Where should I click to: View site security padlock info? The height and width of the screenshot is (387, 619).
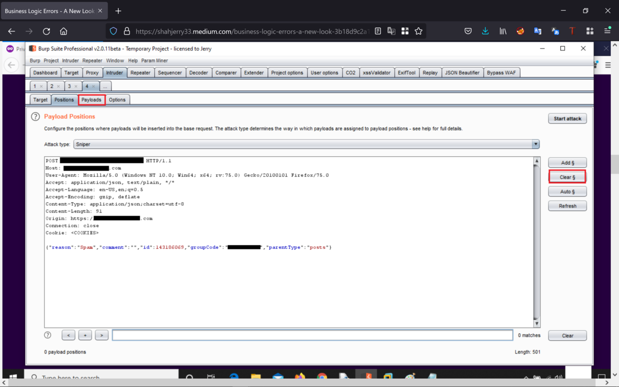click(126, 31)
